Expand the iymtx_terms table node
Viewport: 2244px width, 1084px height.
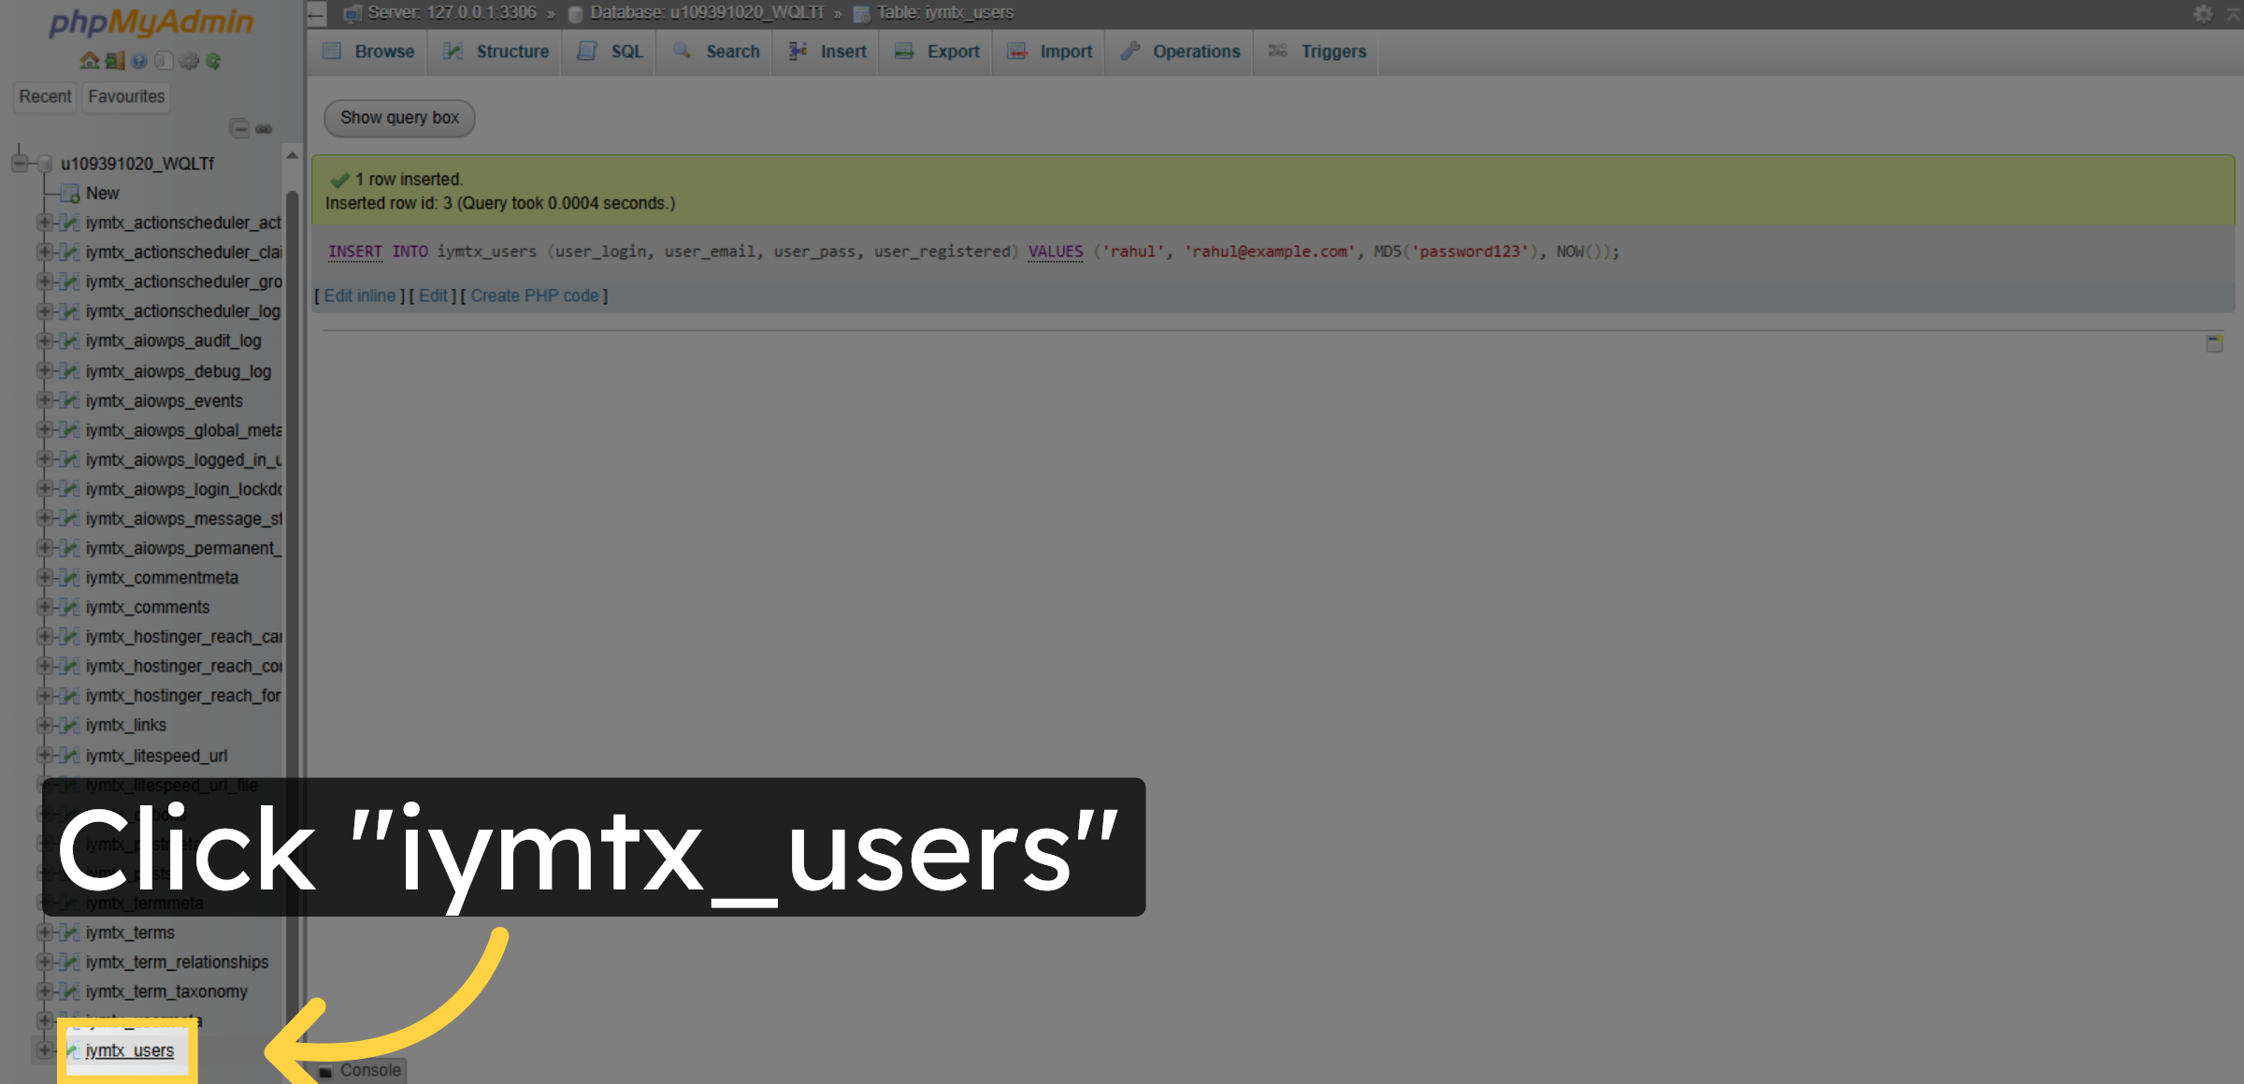45,932
